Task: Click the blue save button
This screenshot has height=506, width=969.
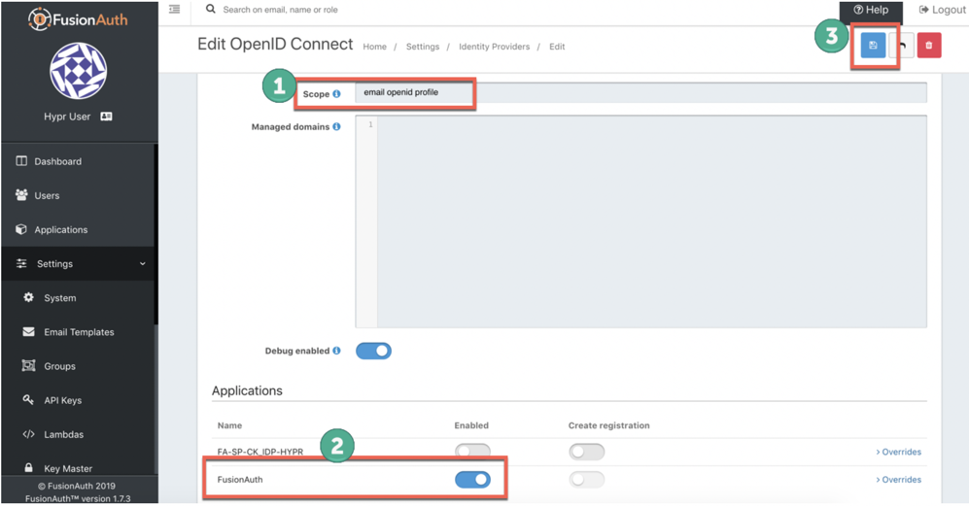Action: pos(873,45)
